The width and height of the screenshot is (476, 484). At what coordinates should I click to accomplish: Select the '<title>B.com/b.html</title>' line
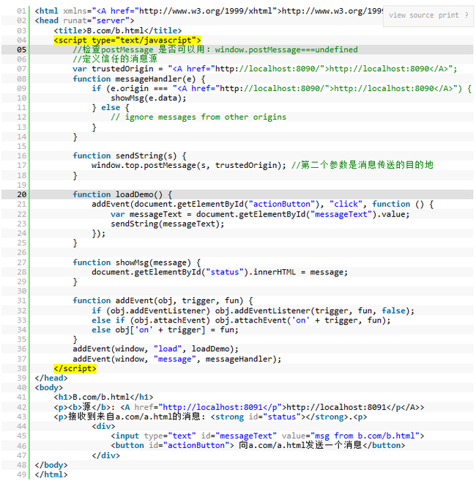118,31
